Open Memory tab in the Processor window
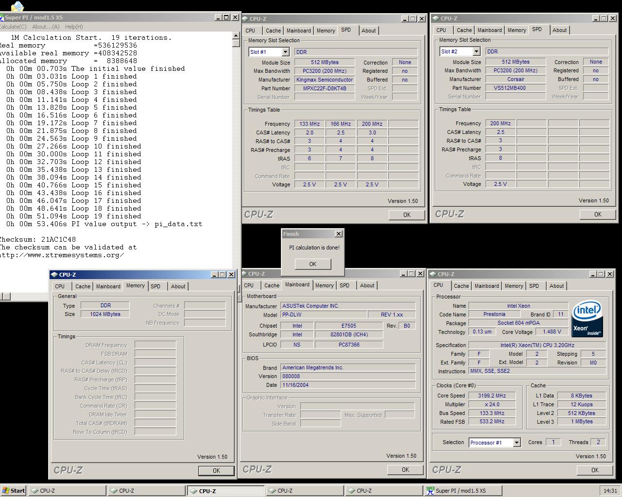Screen dimensions: 622x497 click(x=514, y=286)
